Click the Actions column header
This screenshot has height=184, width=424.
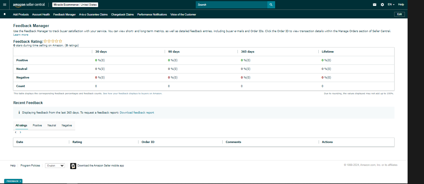[x=327, y=142]
